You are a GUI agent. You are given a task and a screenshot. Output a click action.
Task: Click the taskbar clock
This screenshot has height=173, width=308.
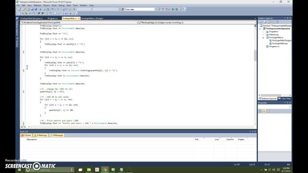coord(286,170)
